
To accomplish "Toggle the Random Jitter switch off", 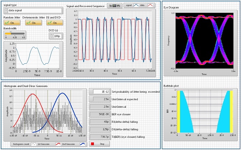I will (11, 23).
